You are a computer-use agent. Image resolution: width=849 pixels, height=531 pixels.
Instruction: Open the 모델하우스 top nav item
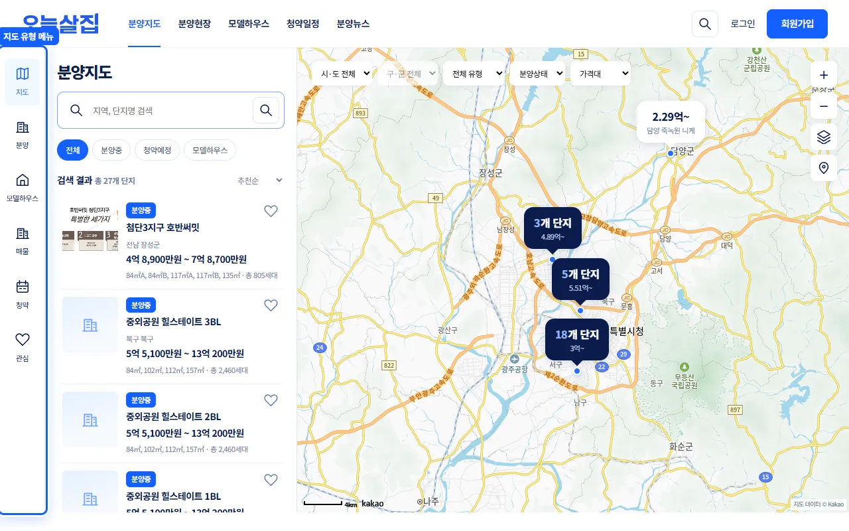(249, 24)
